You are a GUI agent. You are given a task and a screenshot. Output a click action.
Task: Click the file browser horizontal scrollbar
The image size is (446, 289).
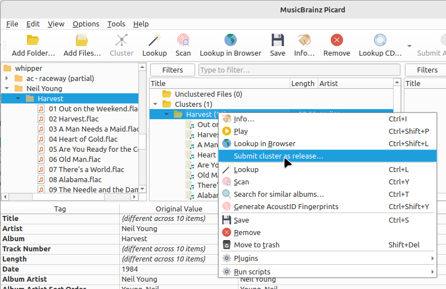68,197
